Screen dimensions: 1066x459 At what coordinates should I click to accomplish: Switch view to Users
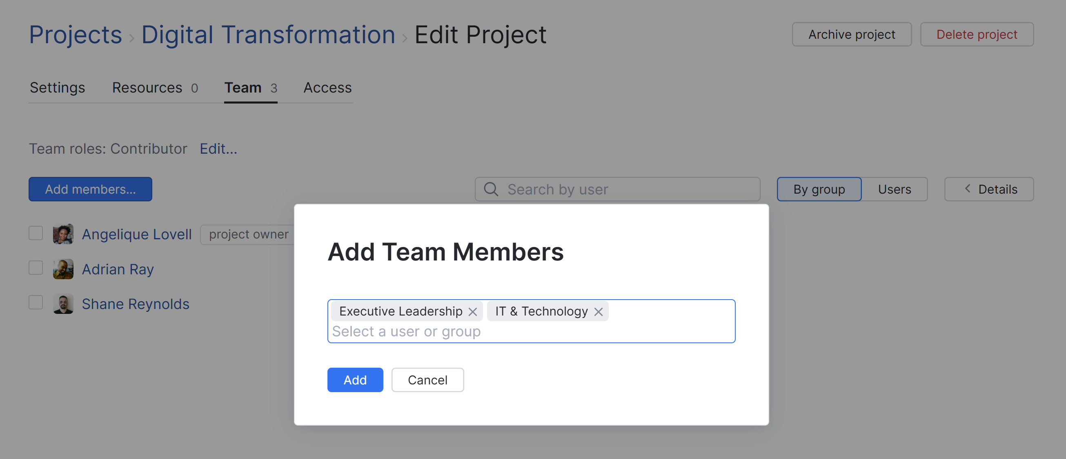click(894, 189)
